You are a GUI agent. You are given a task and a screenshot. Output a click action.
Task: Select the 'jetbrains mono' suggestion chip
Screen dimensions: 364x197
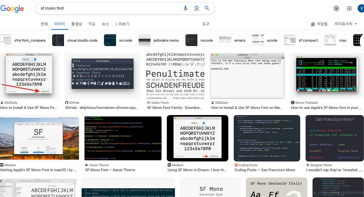161,40
